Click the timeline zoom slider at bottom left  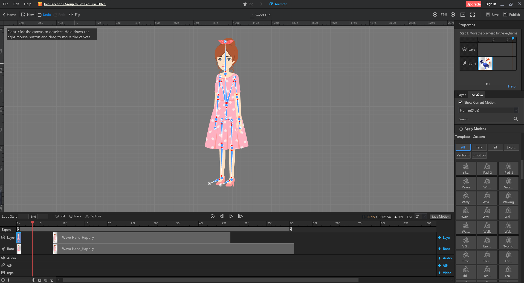[8, 280]
